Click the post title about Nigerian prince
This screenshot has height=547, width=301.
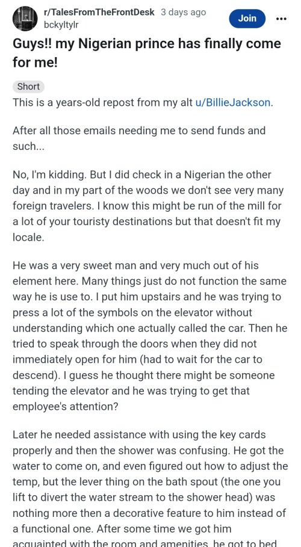coord(147,53)
